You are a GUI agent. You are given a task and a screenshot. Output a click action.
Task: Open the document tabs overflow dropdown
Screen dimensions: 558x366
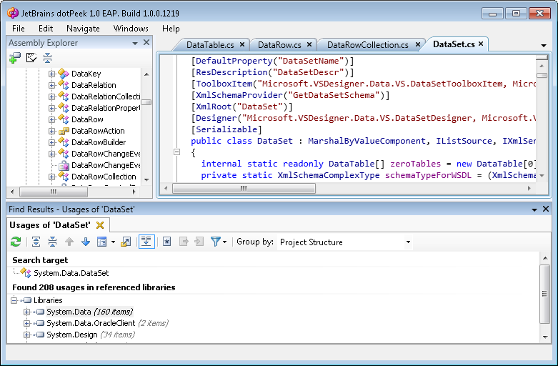point(544,46)
